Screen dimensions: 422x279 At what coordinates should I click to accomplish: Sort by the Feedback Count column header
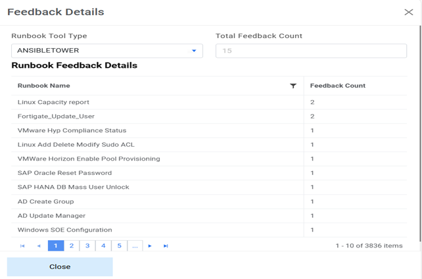click(338, 86)
